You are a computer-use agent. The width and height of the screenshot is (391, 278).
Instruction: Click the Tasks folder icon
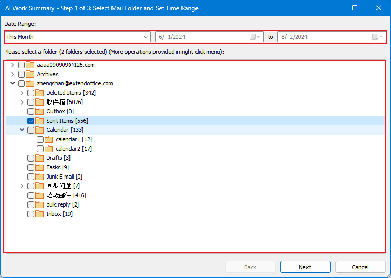pos(40,167)
